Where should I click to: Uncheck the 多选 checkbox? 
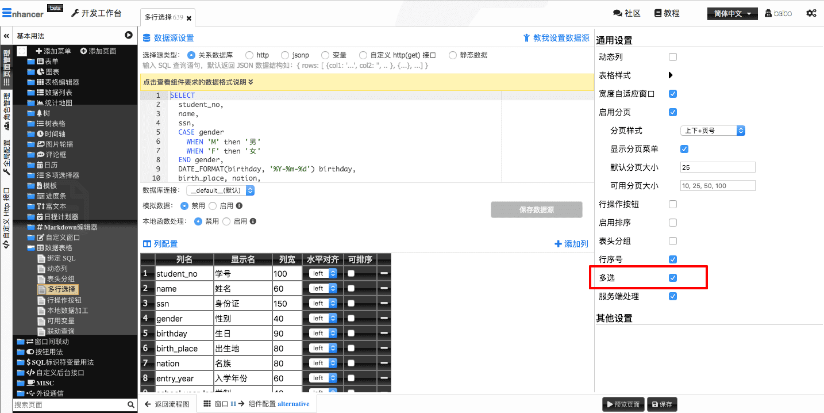(x=673, y=278)
